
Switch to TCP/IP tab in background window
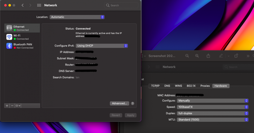click(x=155, y=86)
